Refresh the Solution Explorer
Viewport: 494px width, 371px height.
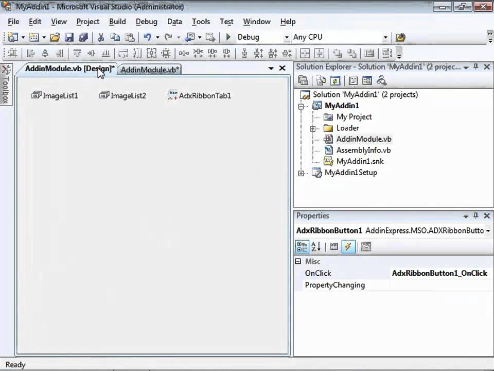(335, 81)
